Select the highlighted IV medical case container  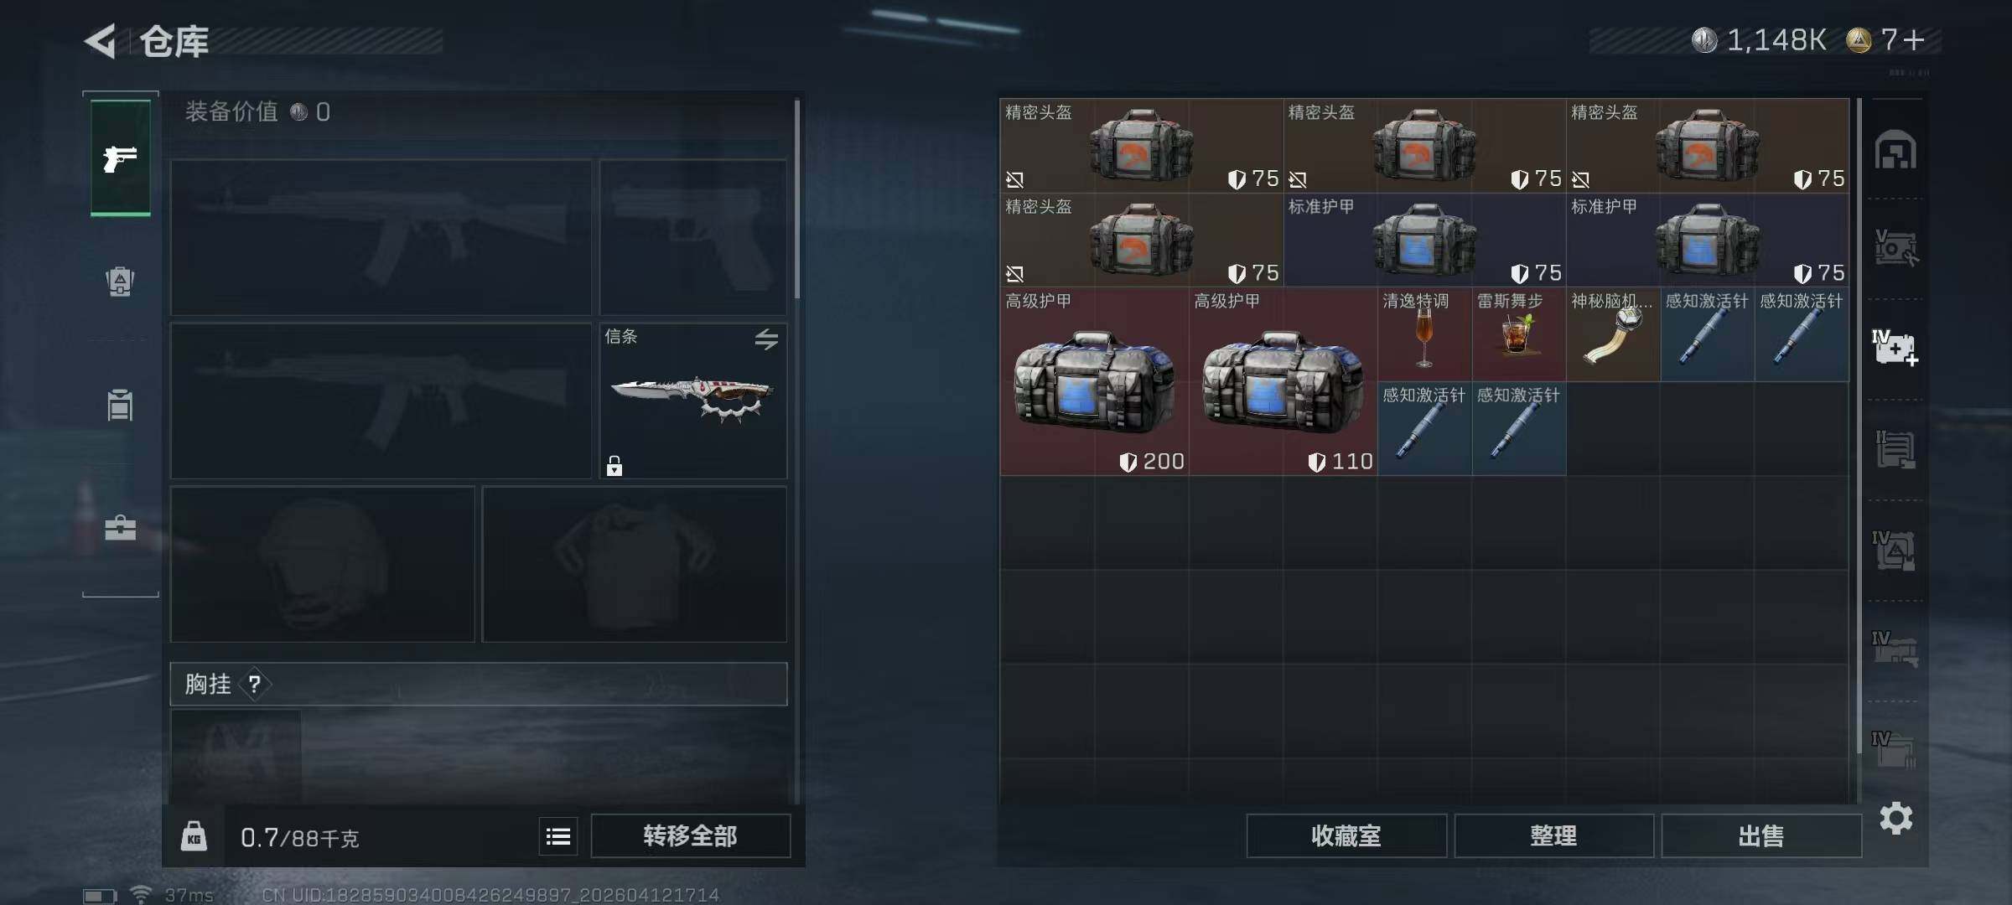point(1895,347)
